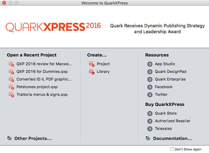Image resolution: width=209 pixels, height=153 pixels.
Task: Visit the Quark Enterprise link
Action: click(x=170, y=79)
